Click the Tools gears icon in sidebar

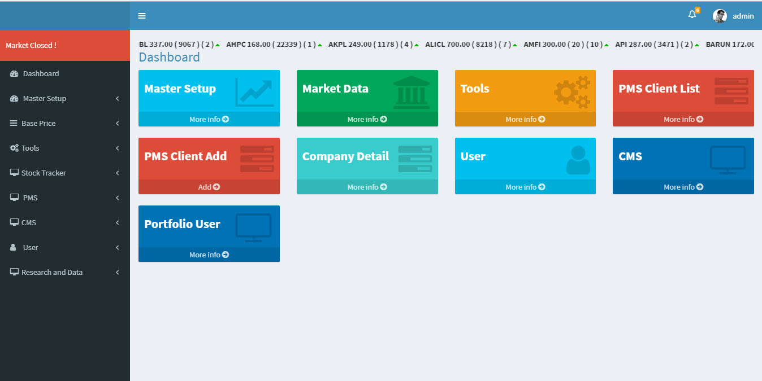click(x=14, y=148)
